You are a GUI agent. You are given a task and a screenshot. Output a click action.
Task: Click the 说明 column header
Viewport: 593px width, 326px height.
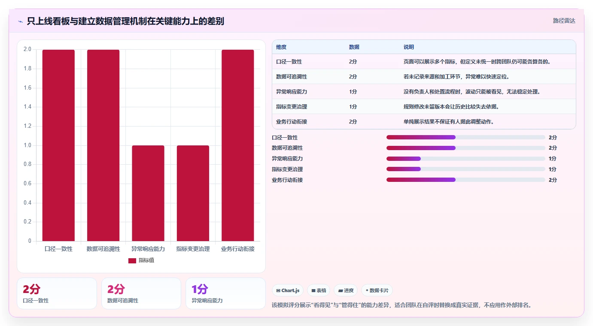click(409, 47)
